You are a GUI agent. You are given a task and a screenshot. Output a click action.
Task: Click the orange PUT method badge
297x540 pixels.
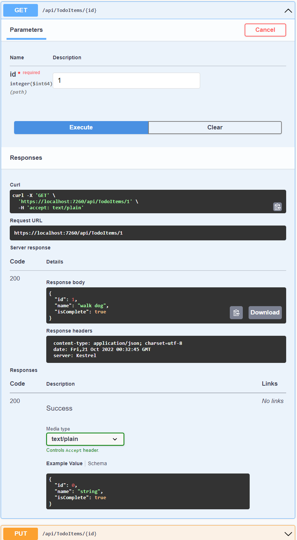(21, 534)
